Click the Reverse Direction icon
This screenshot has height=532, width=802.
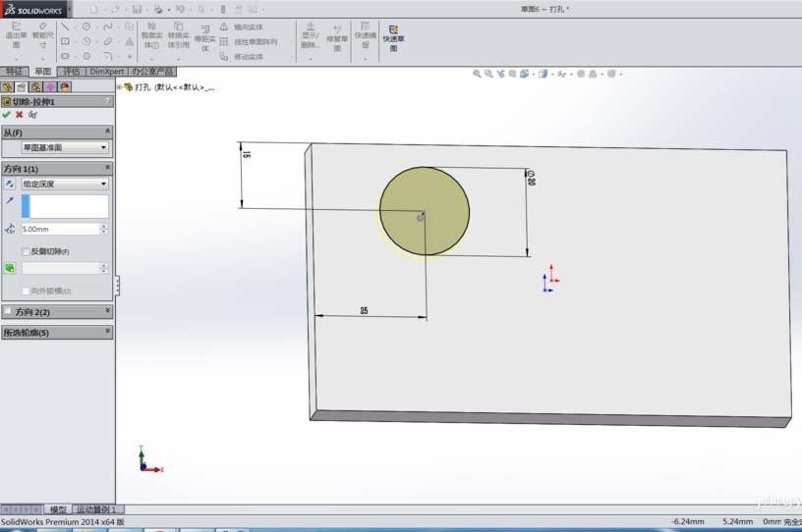click(x=10, y=184)
